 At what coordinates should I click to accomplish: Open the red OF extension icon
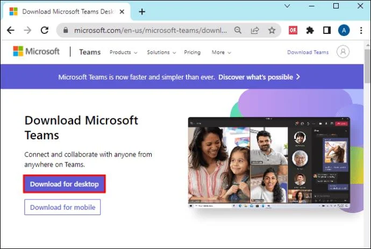tap(293, 30)
